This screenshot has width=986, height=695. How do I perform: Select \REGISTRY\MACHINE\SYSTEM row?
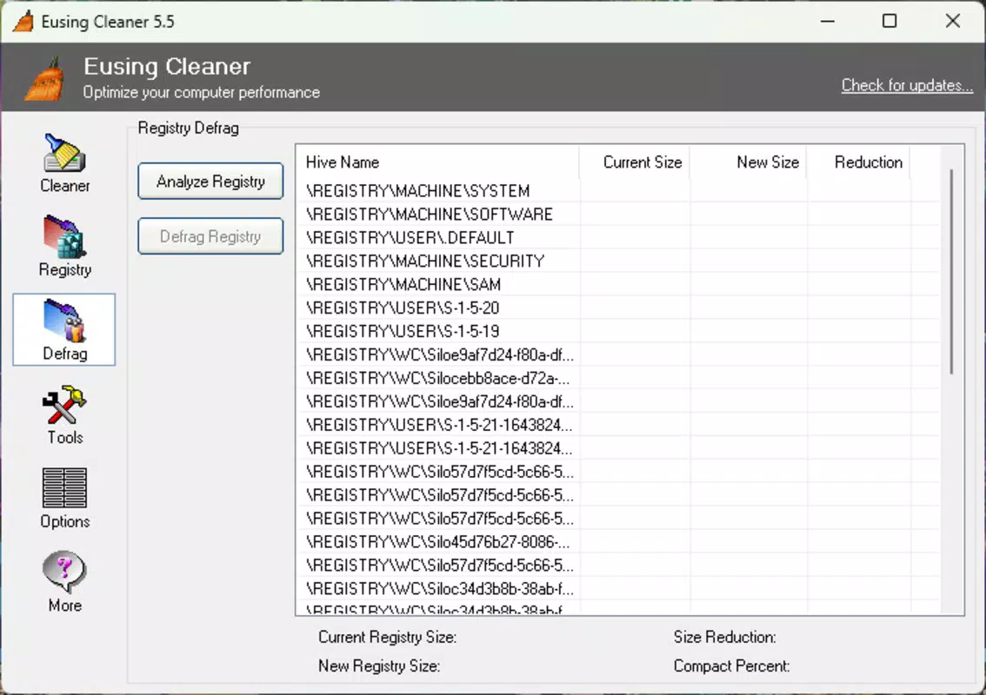pyautogui.click(x=618, y=190)
